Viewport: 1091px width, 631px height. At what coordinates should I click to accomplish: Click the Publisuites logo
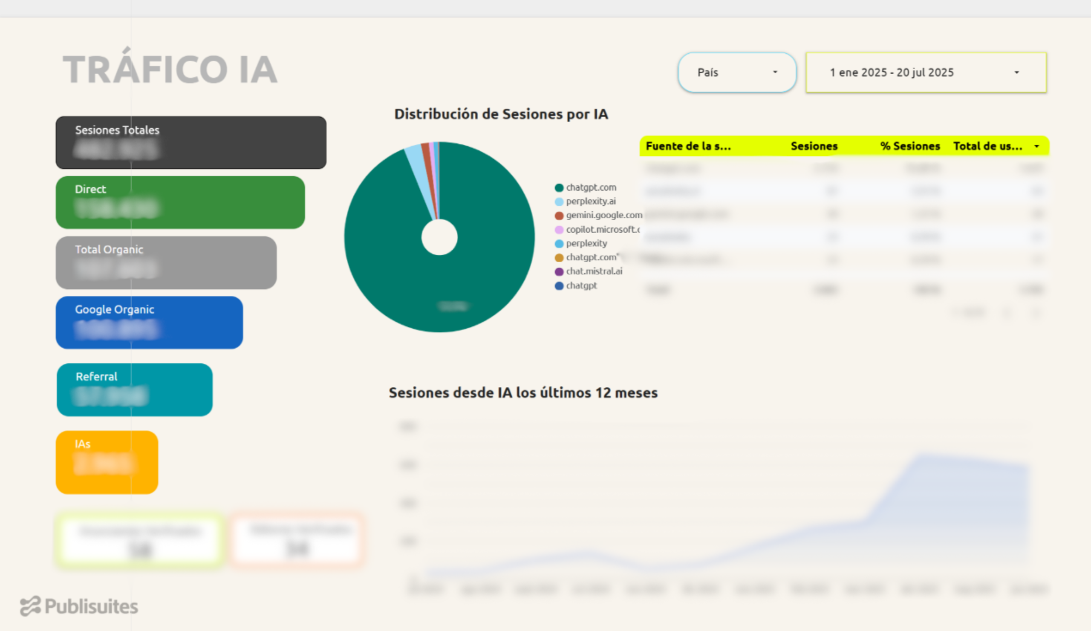(x=79, y=606)
